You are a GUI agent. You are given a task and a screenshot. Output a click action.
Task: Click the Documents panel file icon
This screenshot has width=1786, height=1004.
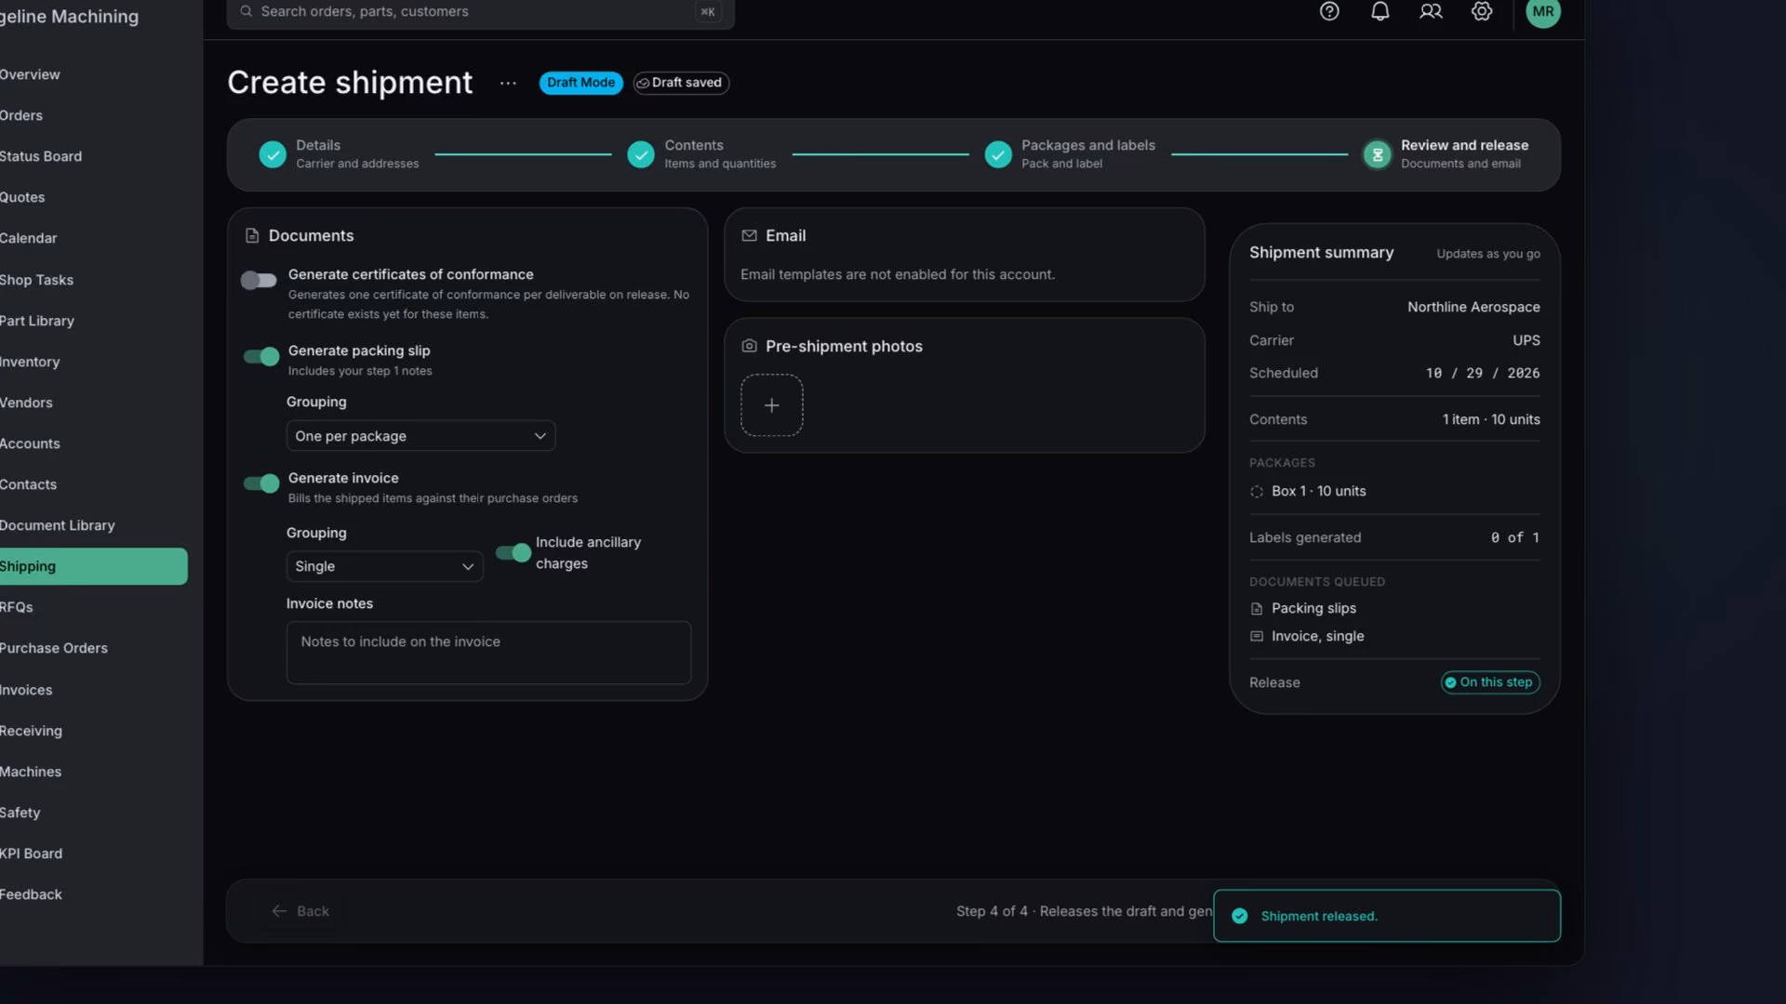[252, 236]
